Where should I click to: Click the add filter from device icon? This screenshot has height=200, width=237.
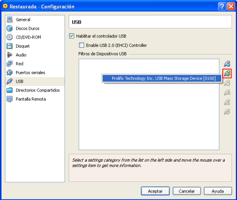click(x=227, y=73)
